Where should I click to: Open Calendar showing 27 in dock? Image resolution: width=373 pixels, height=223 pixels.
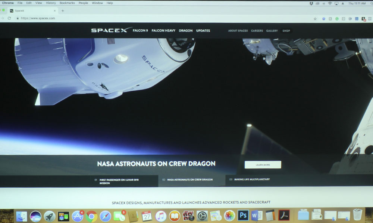(147, 216)
